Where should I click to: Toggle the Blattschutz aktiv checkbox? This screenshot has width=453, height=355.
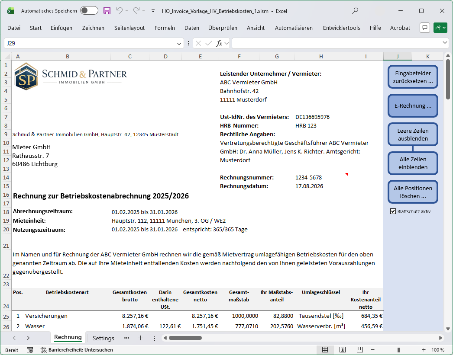[x=393, y=211]
